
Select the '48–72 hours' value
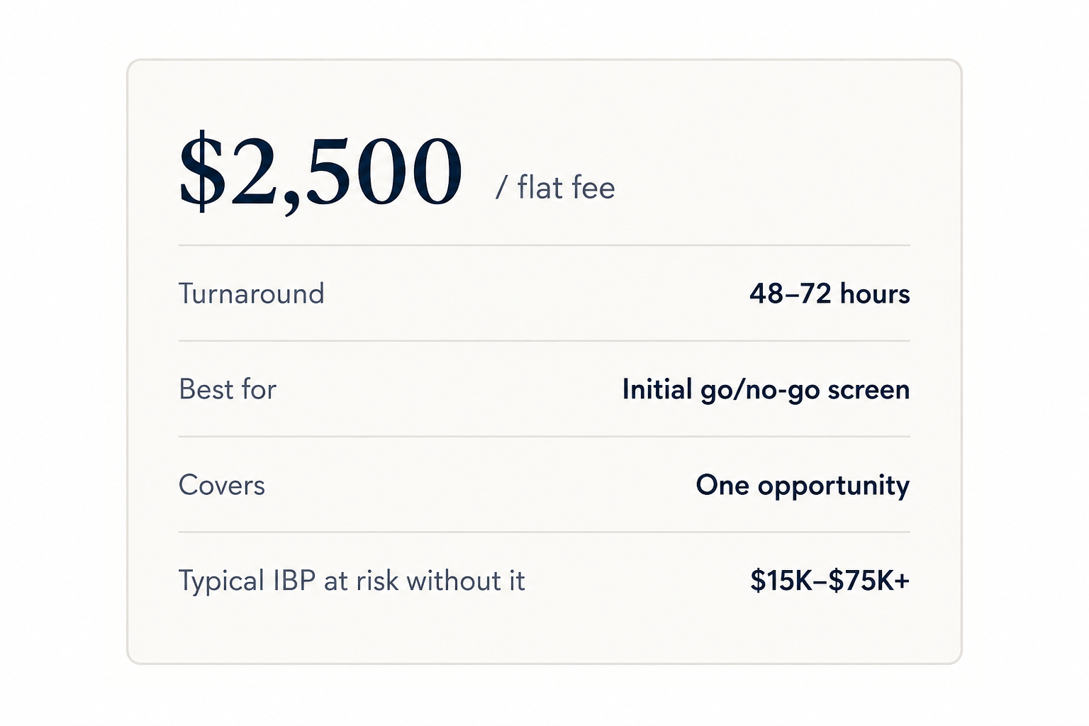tap(830, 294)
